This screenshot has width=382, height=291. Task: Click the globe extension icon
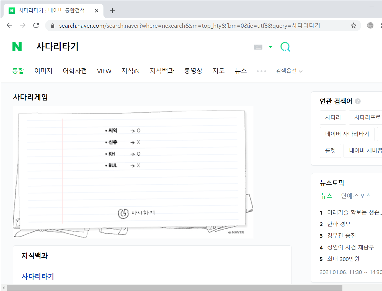pyautogui.click(x=370, y=25)
